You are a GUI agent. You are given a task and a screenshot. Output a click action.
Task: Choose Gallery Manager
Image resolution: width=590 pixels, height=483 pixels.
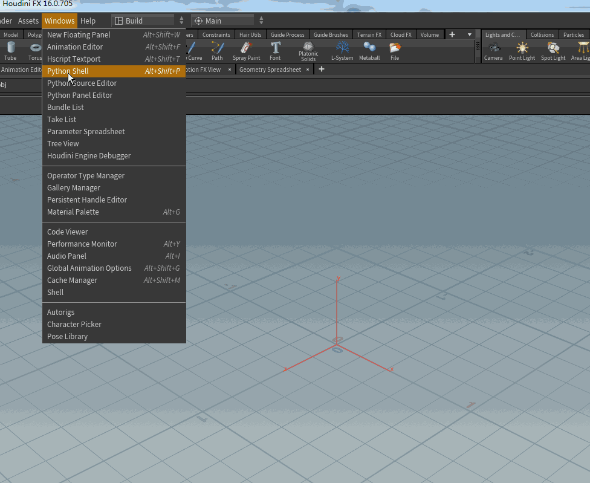coord(114,188)
